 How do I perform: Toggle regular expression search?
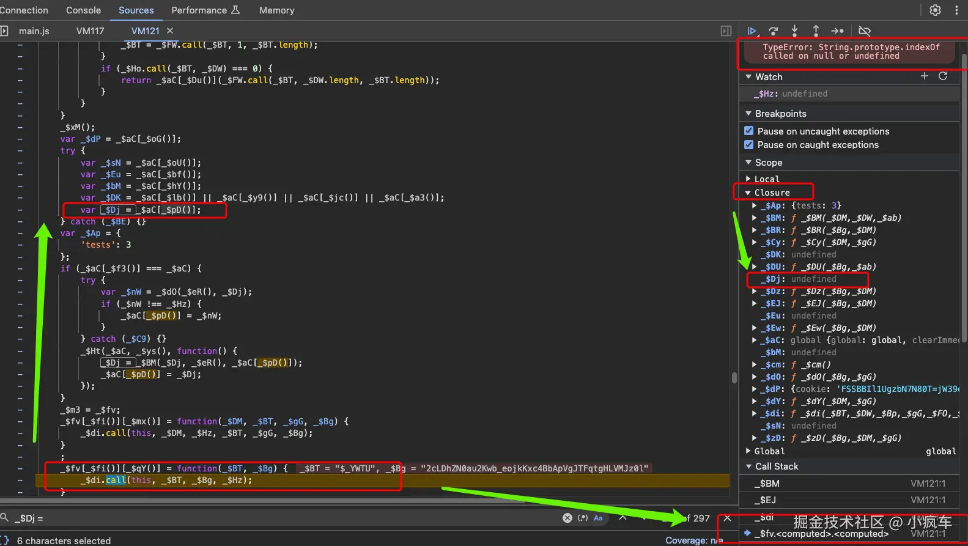(583, 518)
